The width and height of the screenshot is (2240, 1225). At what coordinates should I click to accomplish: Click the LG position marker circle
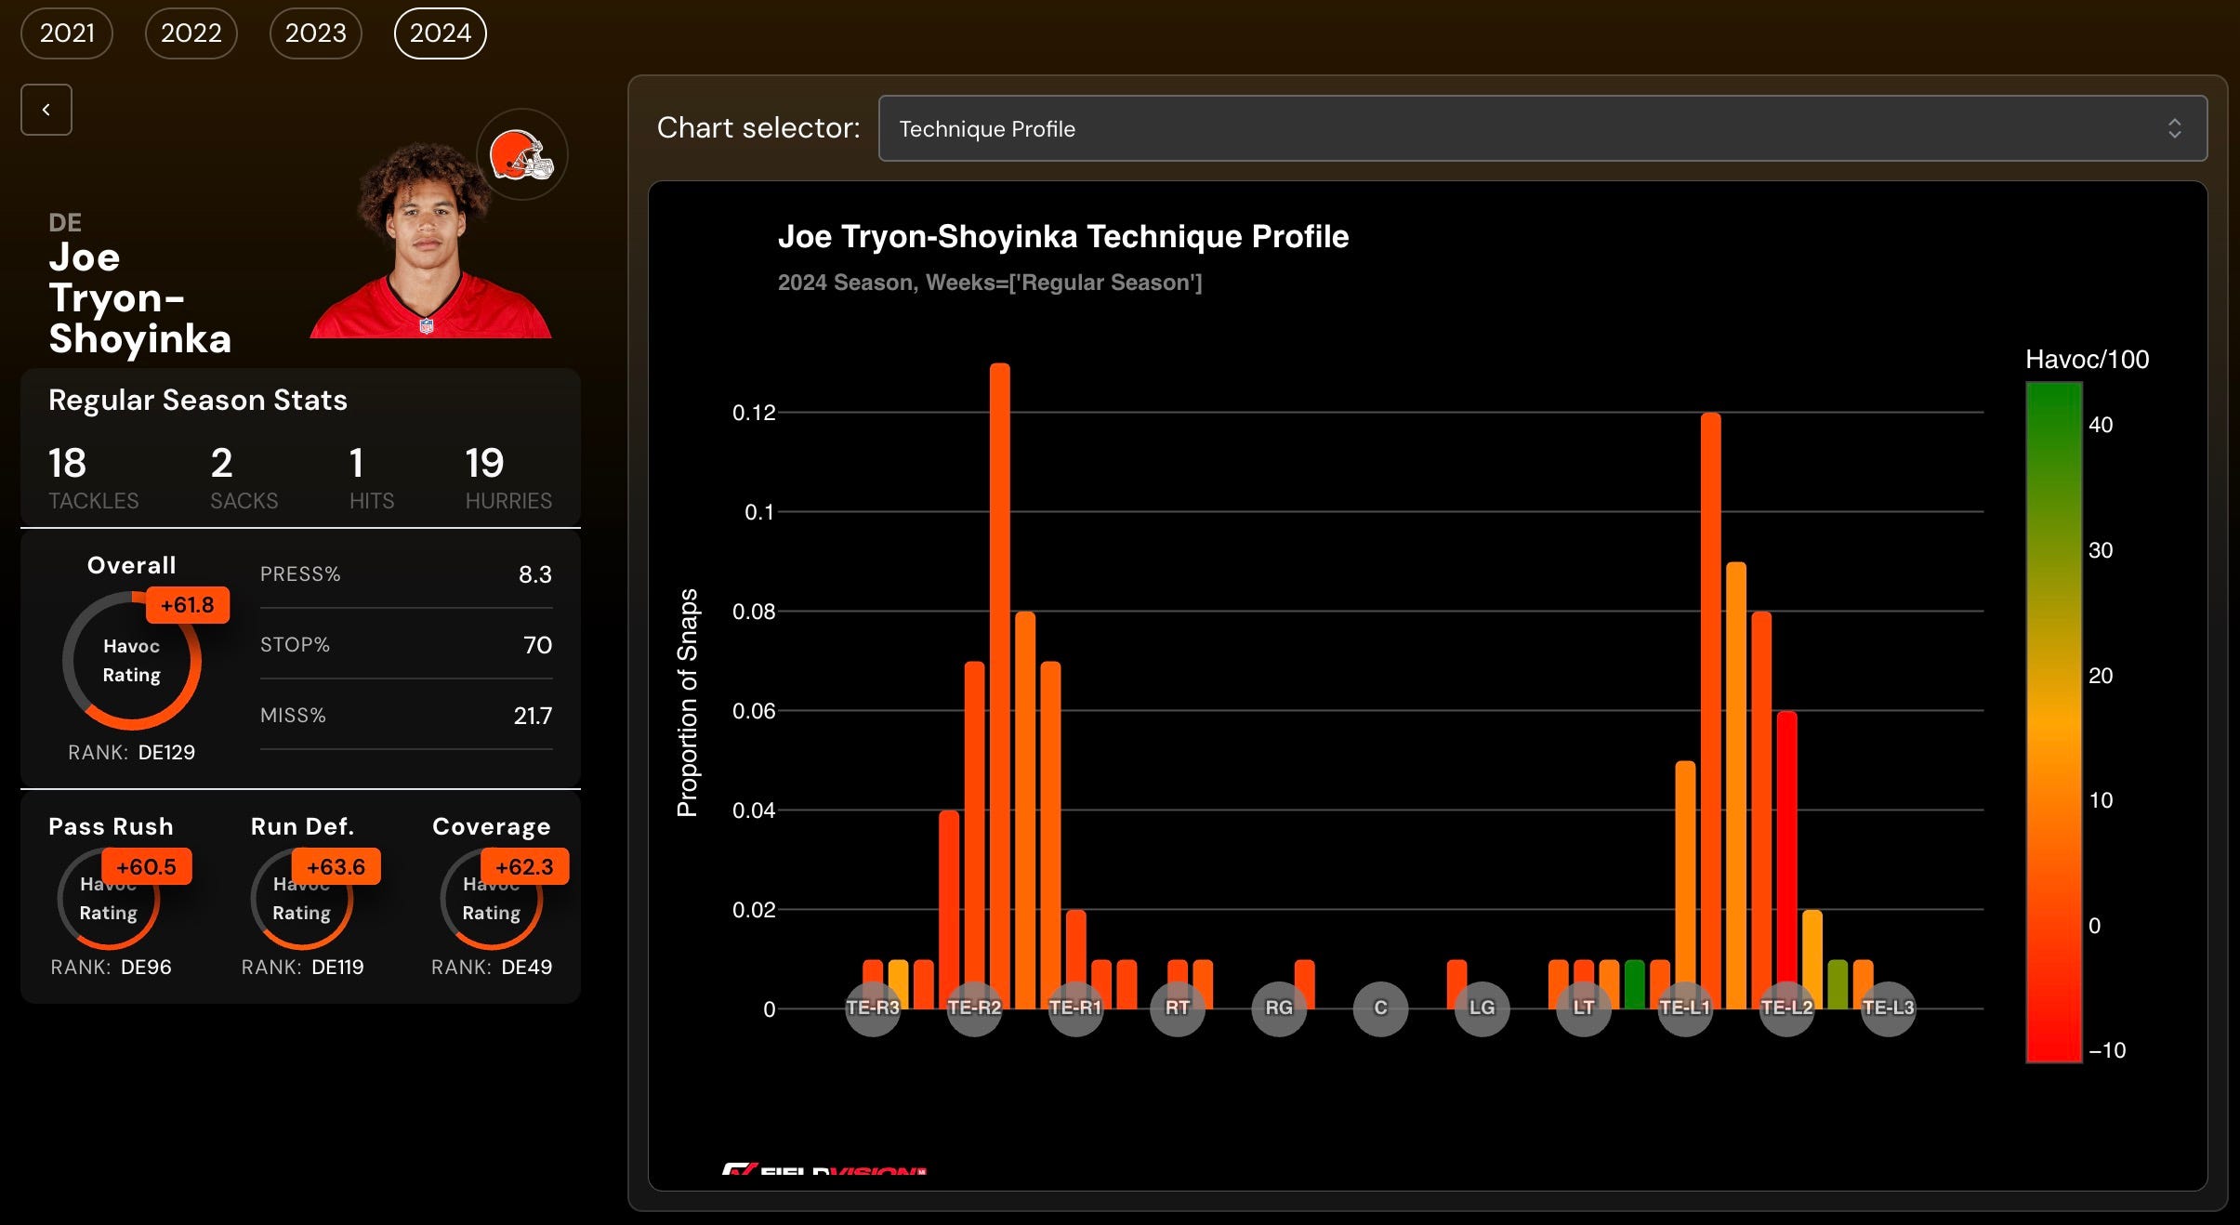[x=1482, y=1008]
